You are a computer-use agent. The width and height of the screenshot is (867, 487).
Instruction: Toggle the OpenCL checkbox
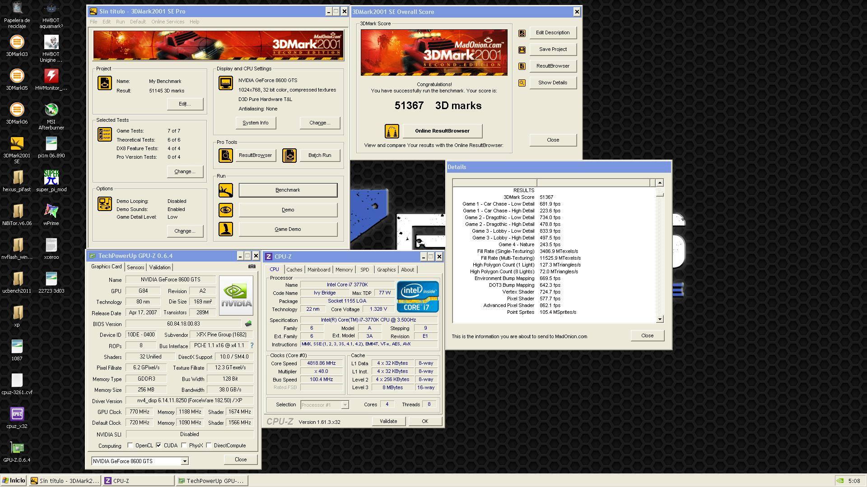pos(130,446)
